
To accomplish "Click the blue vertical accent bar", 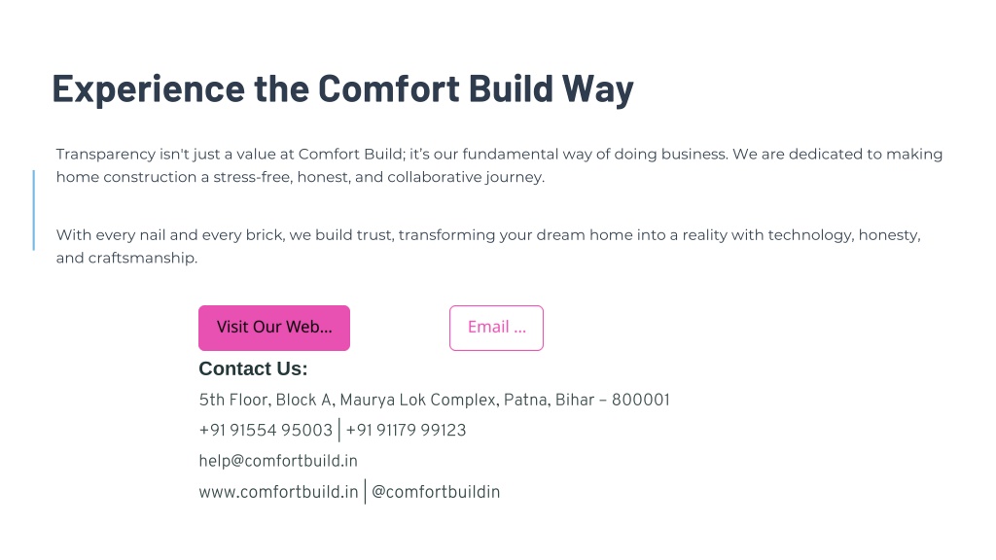I will (34, 210).
